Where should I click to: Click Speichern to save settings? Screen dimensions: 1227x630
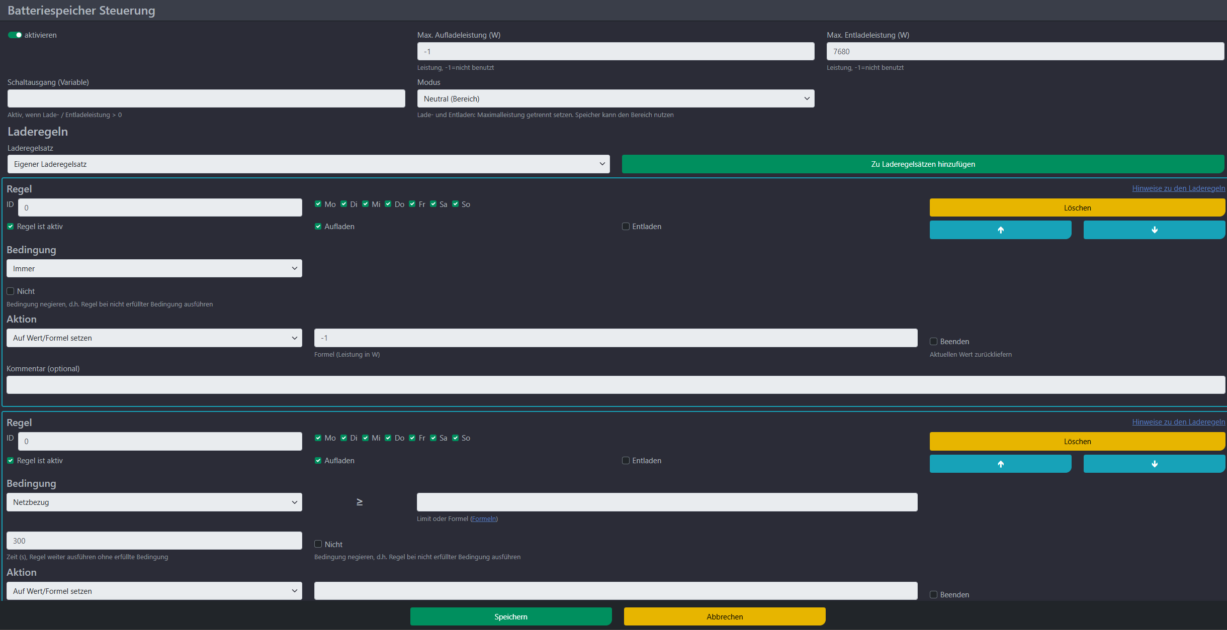pyautogui.click(x=510, y=616)
